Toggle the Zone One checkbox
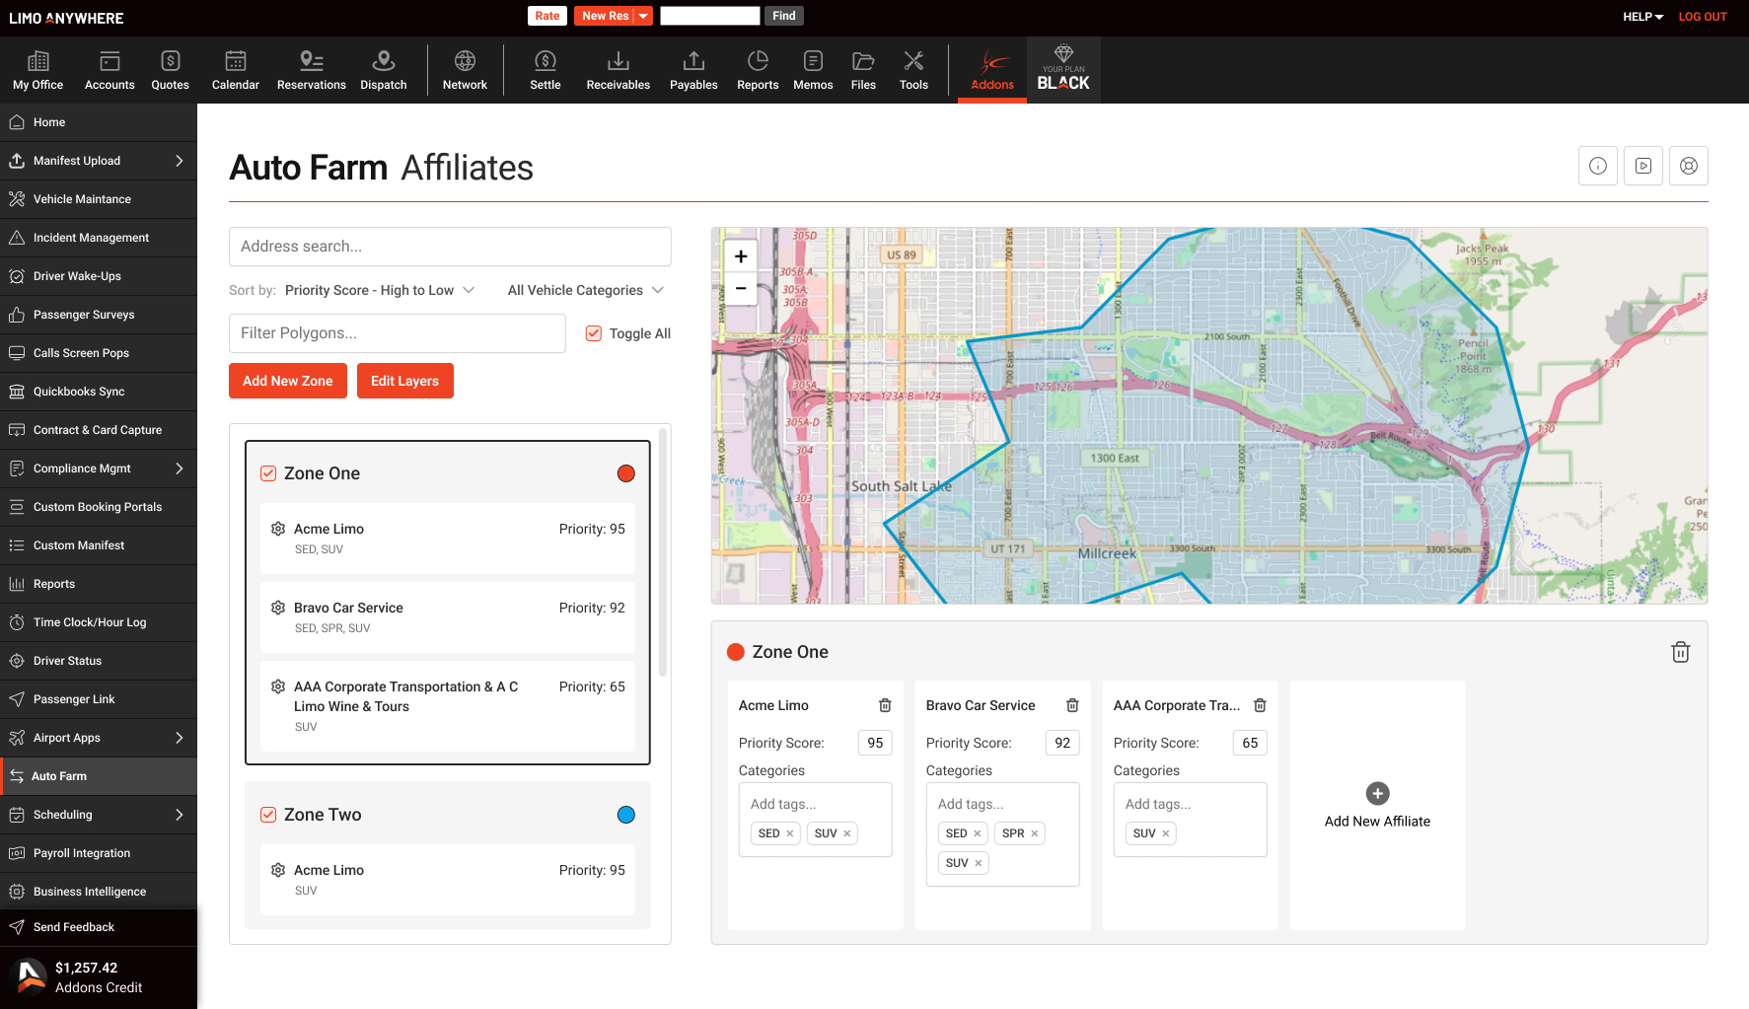The width and height of the screenshot is (1749, 1009). pyautogui.click(x=268, y=473)
